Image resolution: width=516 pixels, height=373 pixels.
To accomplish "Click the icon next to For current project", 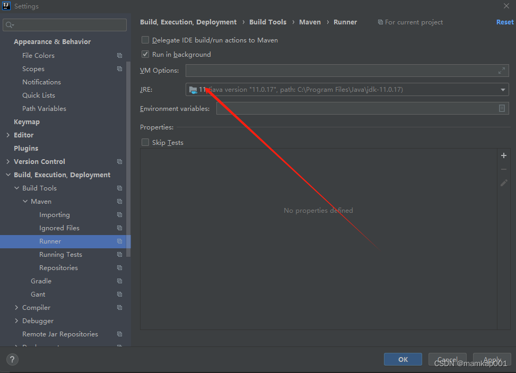I will pos(380,22).
